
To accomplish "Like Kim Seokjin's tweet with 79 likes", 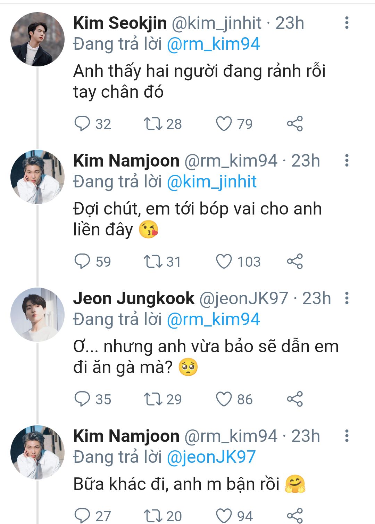I will click(224, 124).
